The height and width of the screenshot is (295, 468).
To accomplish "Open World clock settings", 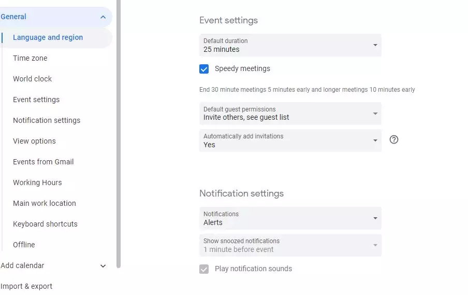I will [x=33, y=79].
